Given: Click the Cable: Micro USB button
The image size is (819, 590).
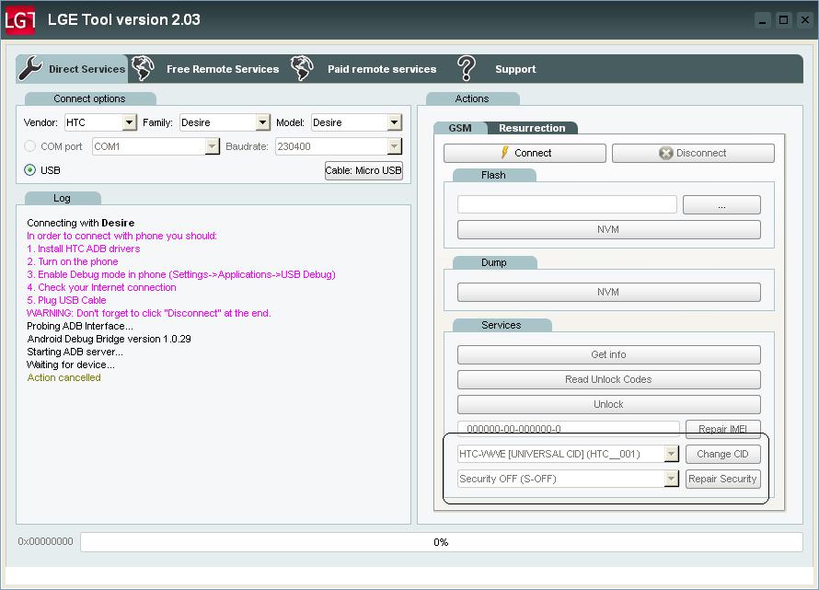Looking at the screenshot, I should pos(363,170).
